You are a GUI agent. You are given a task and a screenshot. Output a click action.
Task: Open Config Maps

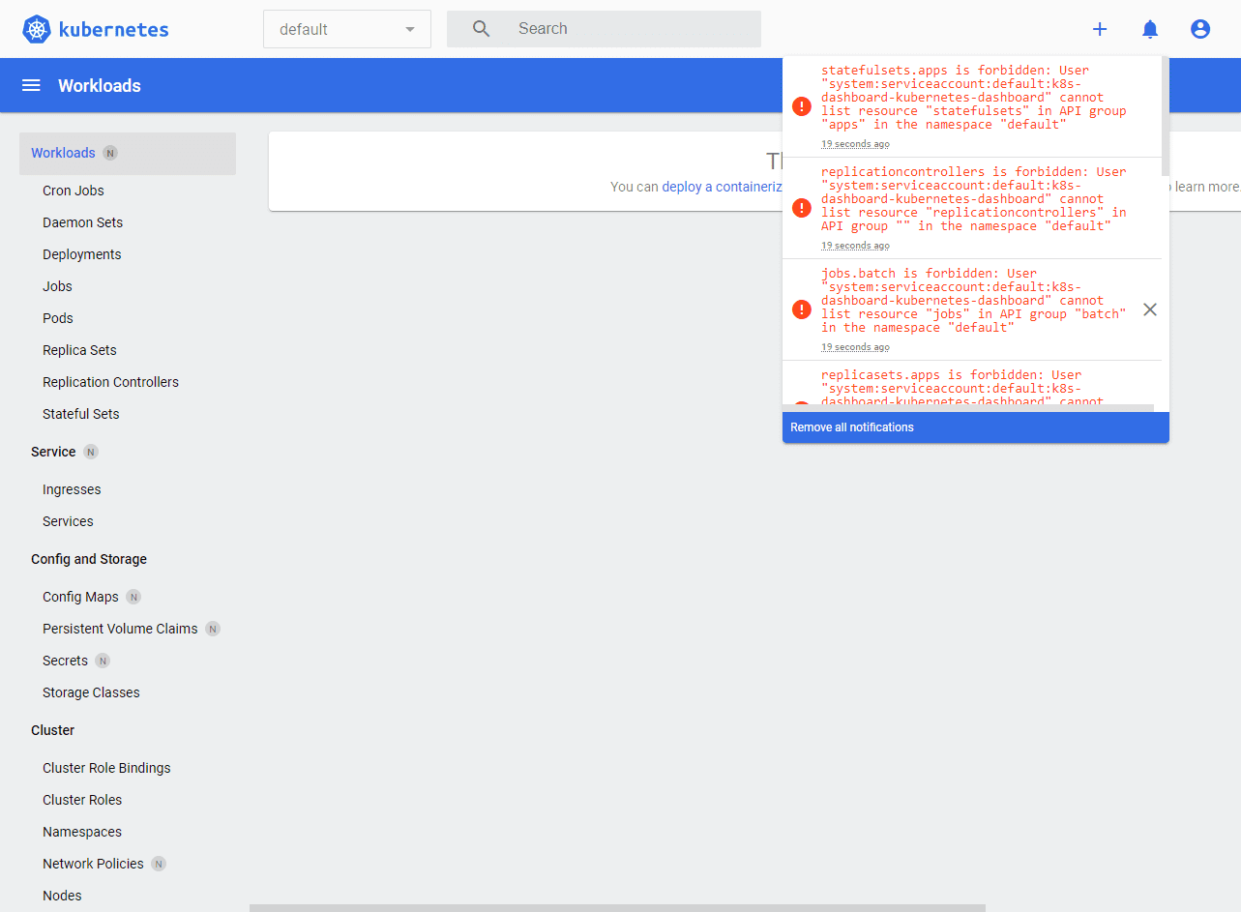tap(80, 597)
